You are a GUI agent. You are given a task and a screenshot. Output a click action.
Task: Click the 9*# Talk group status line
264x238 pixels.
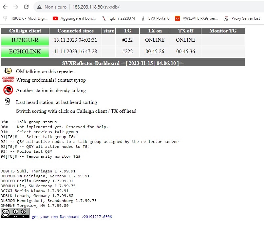point(28,122)
